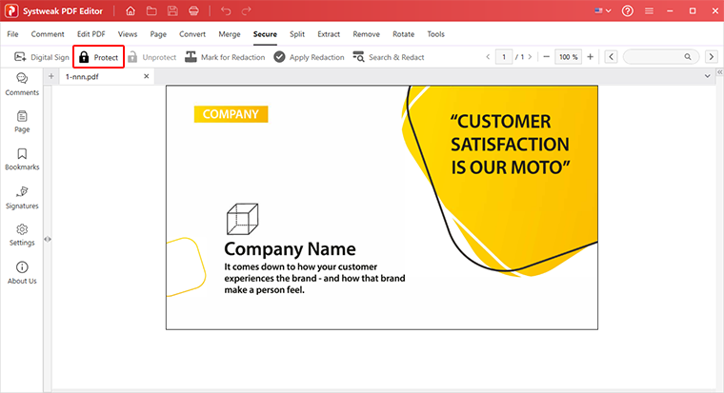Open the help question mark icon
The height and width of the screenshot is (393, 724).
[x=628, y=10]
